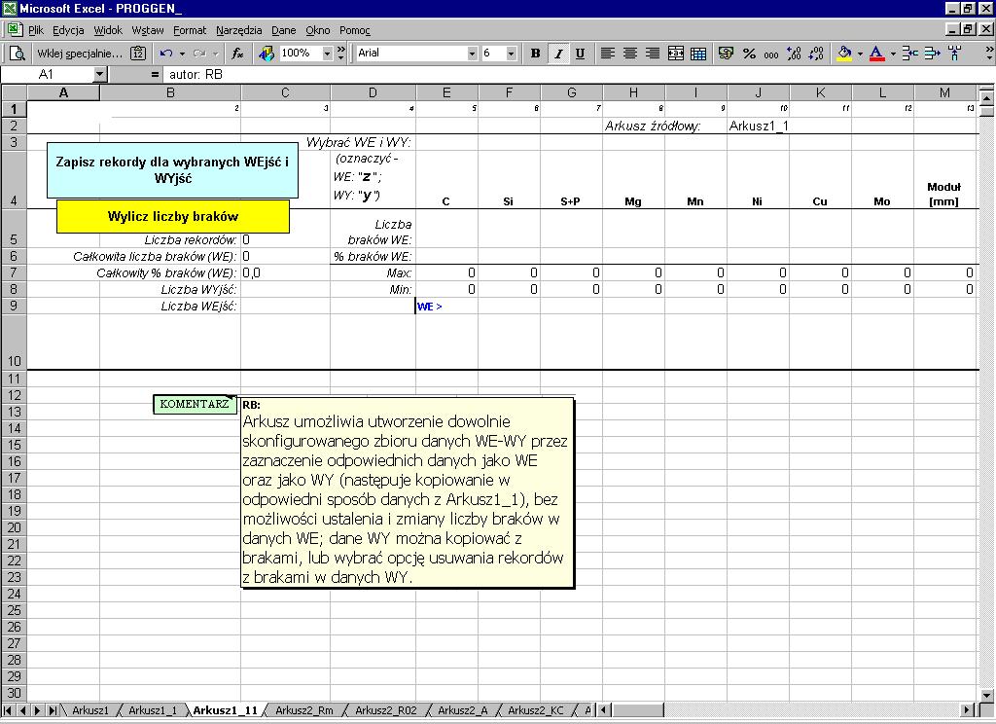Click Trace Precedents auditing icon

pos(909,54)
